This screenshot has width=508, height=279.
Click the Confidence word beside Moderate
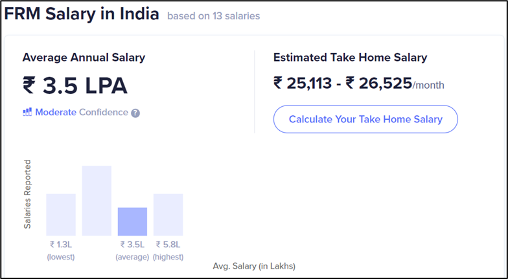click(x=104, y=113)
